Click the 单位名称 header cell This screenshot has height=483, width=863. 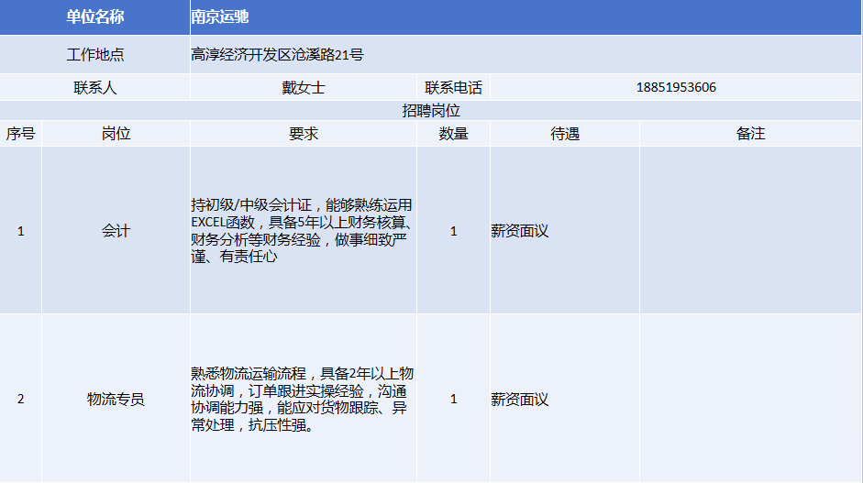coord(94,17)
